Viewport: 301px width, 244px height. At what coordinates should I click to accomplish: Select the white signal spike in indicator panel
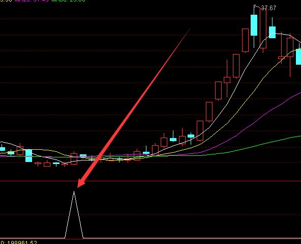pos(74,214)
